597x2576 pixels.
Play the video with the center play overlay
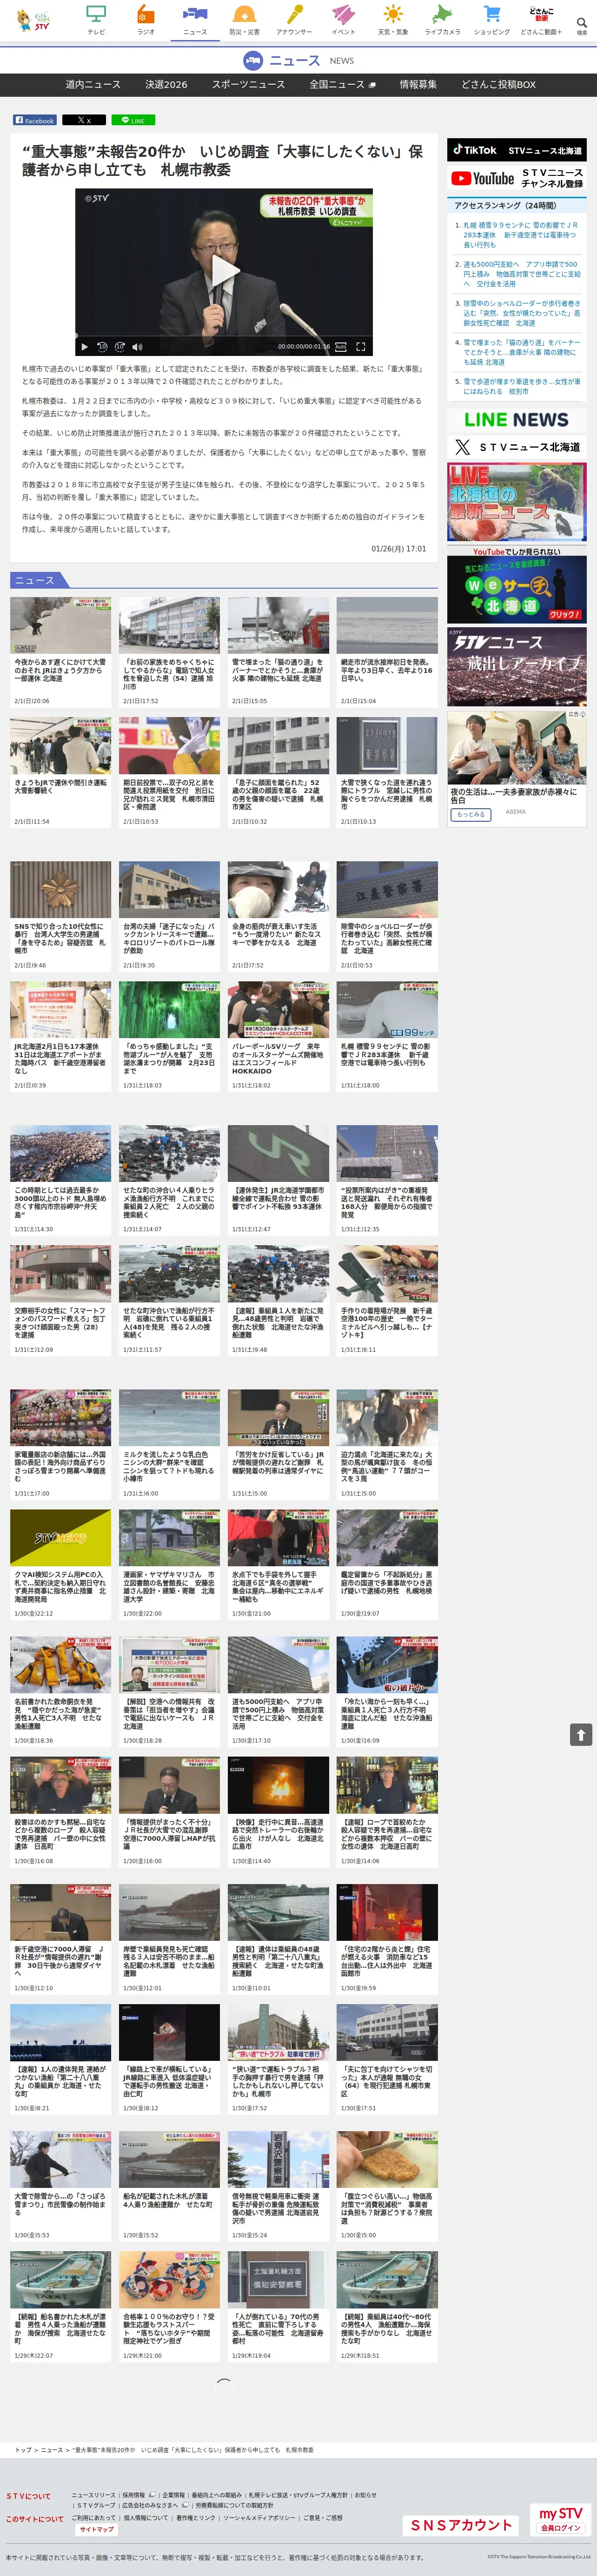[225, 271]
